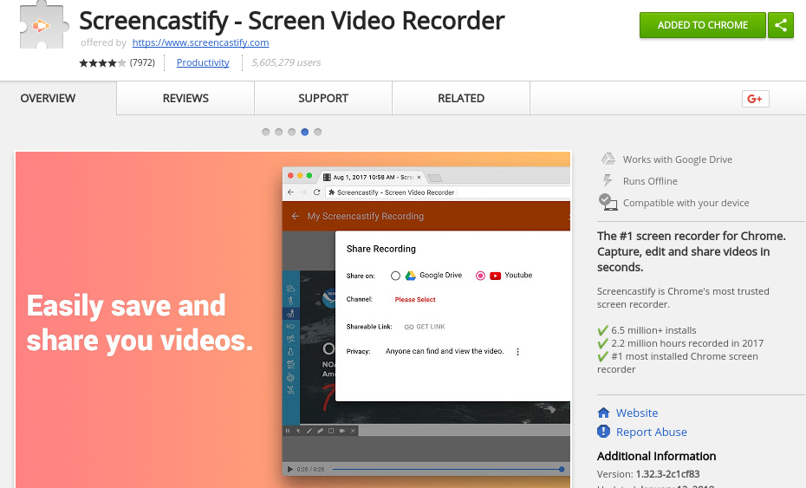Screen dimensions: 806x488
Task: Click the '6.5 million+ installs' line
Action: [x=647, y=330]
